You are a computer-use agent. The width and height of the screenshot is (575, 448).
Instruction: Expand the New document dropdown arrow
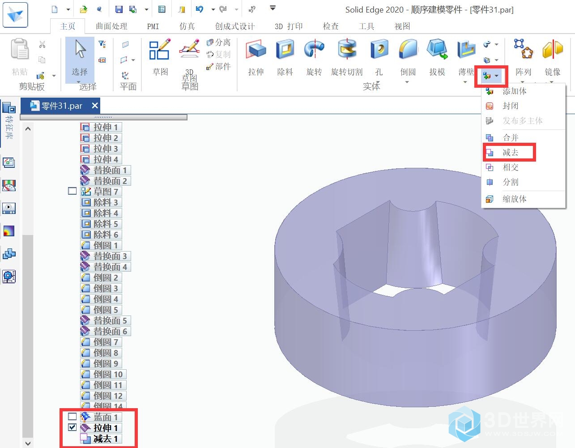click(x=68, y=9)
